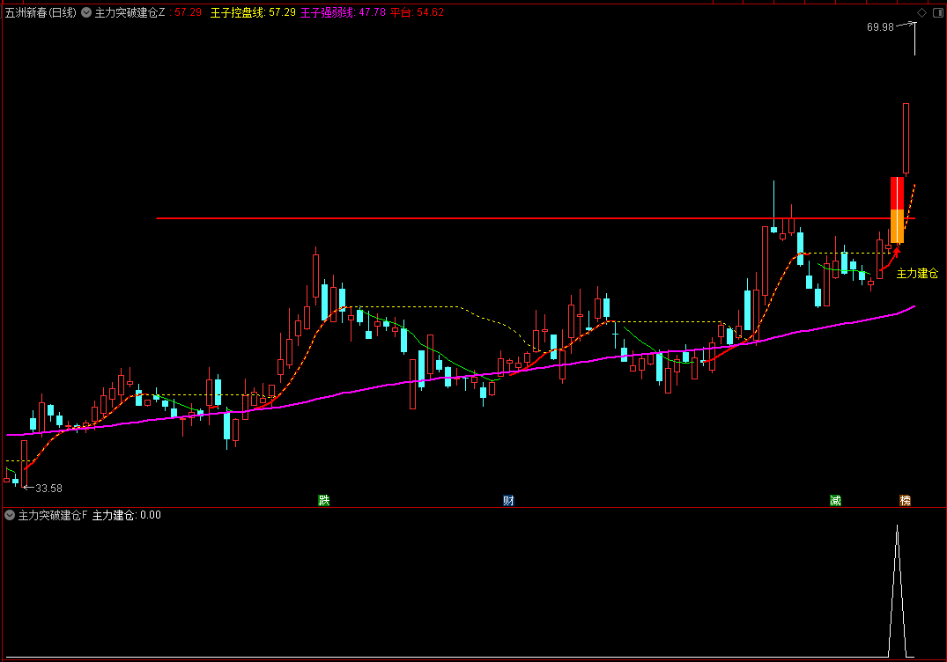Image resolution: width=947 pixels, height=662 pixels.
Task: Click the red-orange signal bar on the chart
Action: pos(897,210)
